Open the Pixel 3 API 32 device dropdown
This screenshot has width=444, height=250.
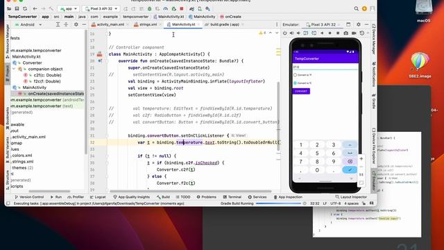click(x=101, y=9)
